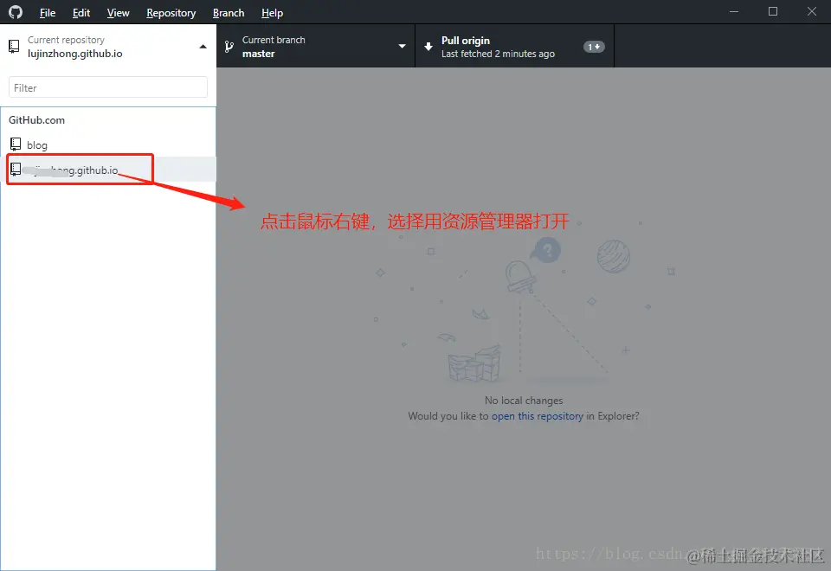Click the Pull origin down-arrow icon

pyautogui.click(x=428, y=47)
